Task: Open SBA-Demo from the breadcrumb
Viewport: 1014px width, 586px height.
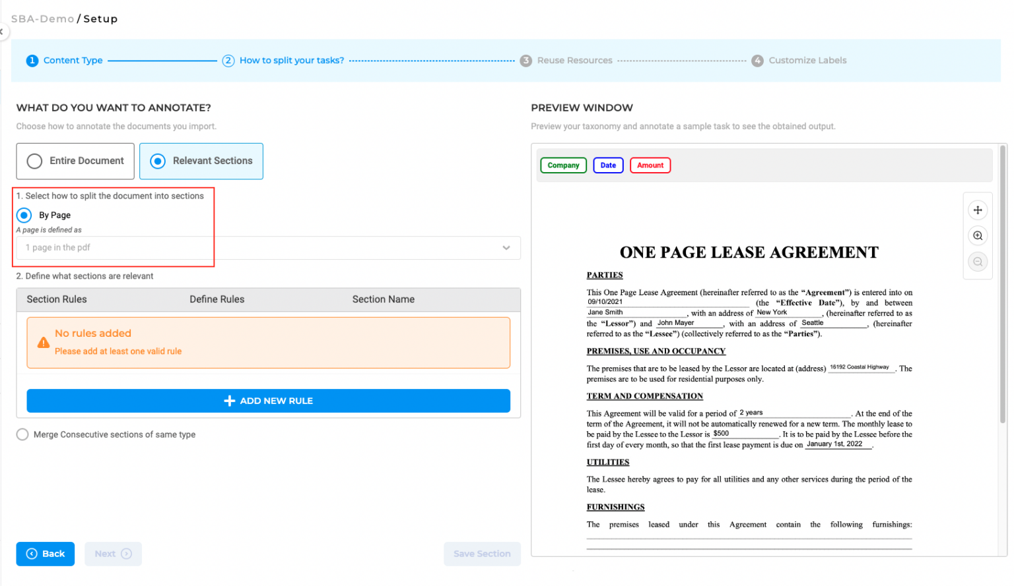Action: (42, 19)
